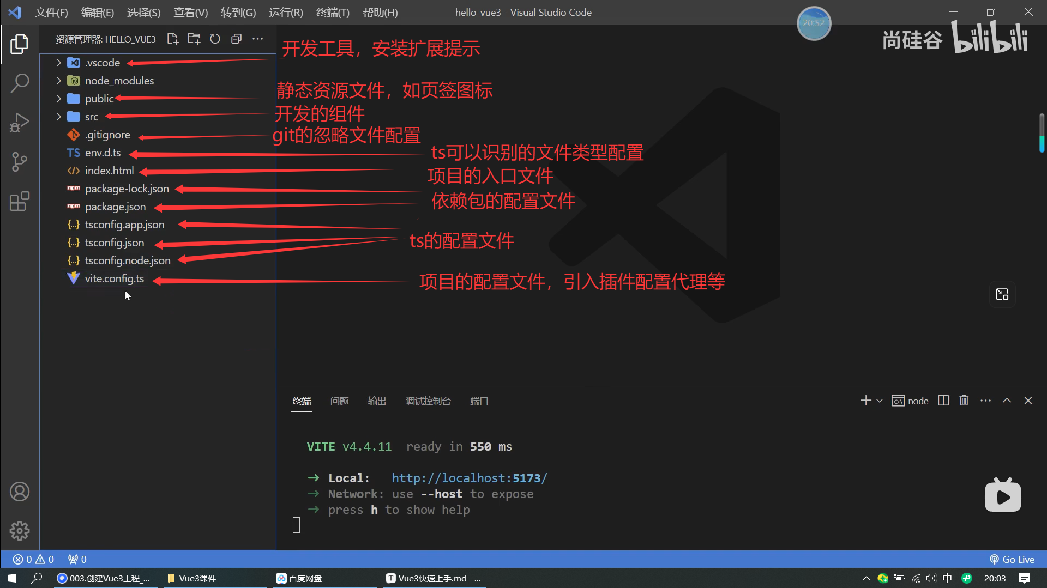Open the 帮助(H) menu
1047x588 pixels.
[380, 13]
